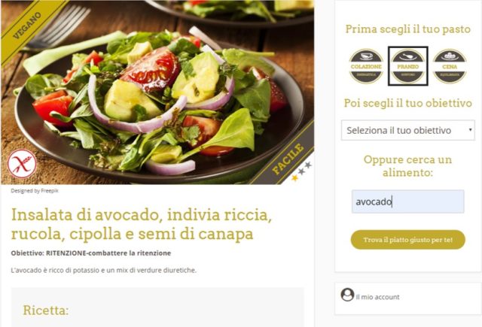Click the avocado search input field
The width and height of the screenshot is (482, 327).
pos(408,201)
